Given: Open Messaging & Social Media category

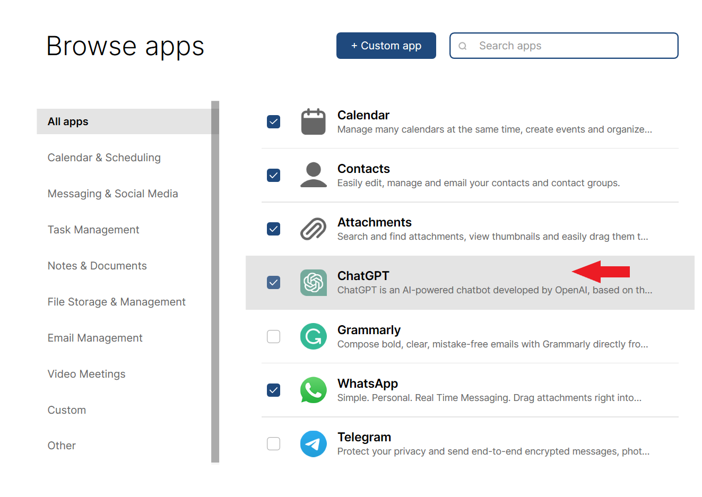Looking at the screenshot, I should [x=112, y=194].
